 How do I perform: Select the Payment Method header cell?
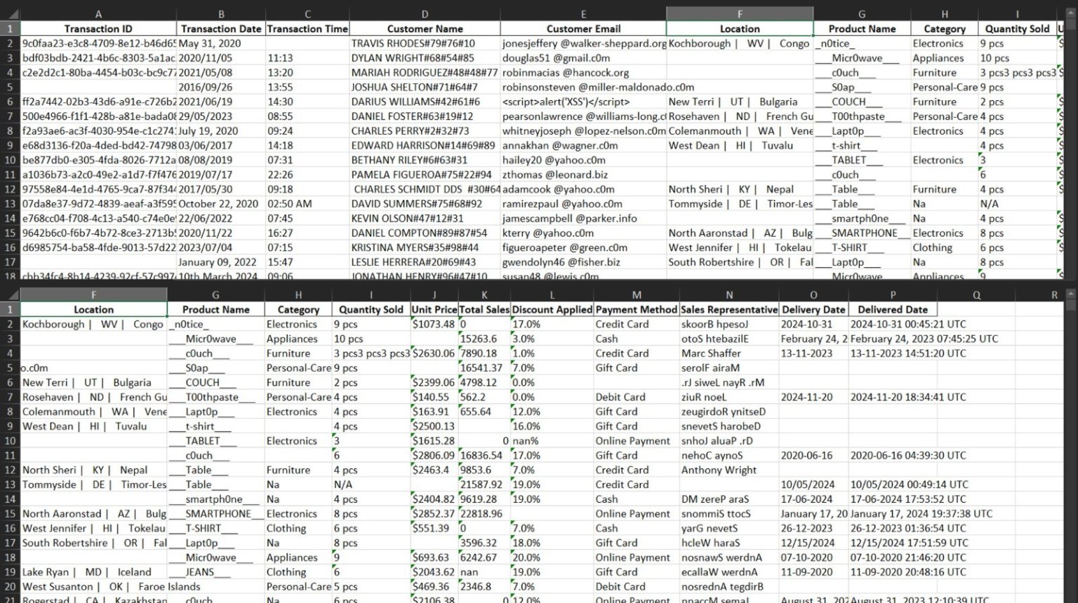point(636,309)
